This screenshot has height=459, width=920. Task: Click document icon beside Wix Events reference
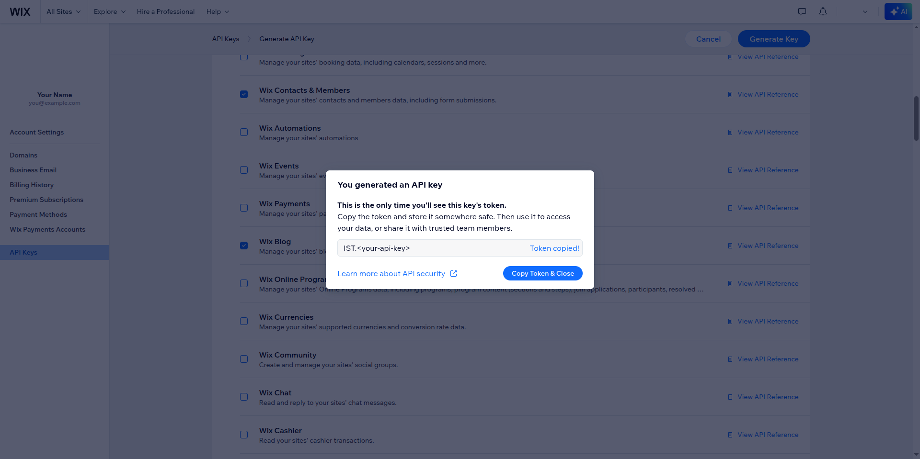pyautogui.click(x=730, y=170)
